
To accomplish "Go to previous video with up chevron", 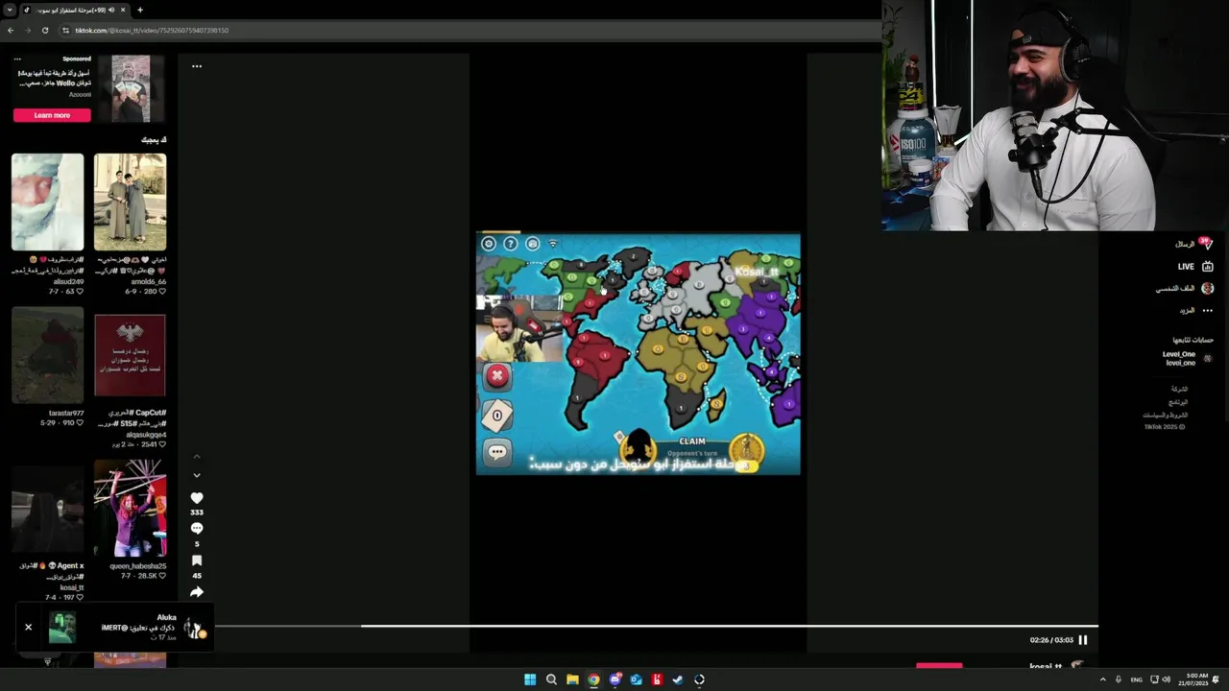I will tap(197, 457).
